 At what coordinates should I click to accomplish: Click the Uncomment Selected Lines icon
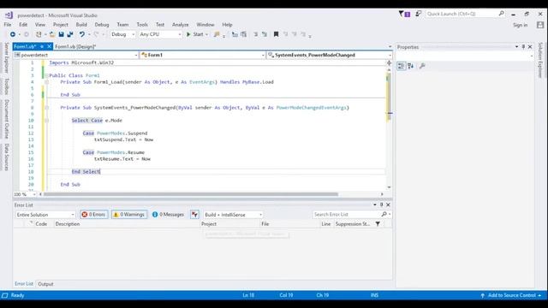coord(265,34)
